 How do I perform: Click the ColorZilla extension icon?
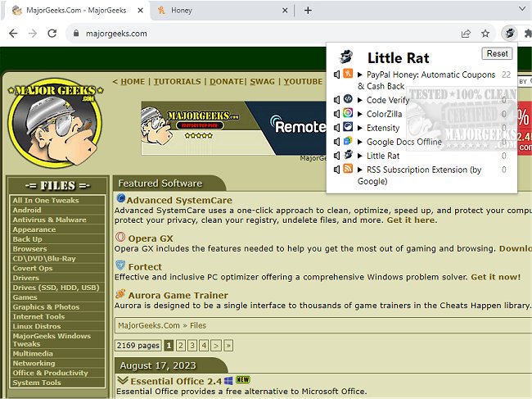click(x=348, y=113)
